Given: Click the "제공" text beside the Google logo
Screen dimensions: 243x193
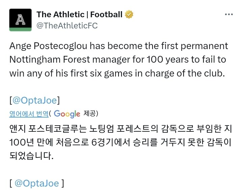Looking at the screenshot, I should coord(90,114).
